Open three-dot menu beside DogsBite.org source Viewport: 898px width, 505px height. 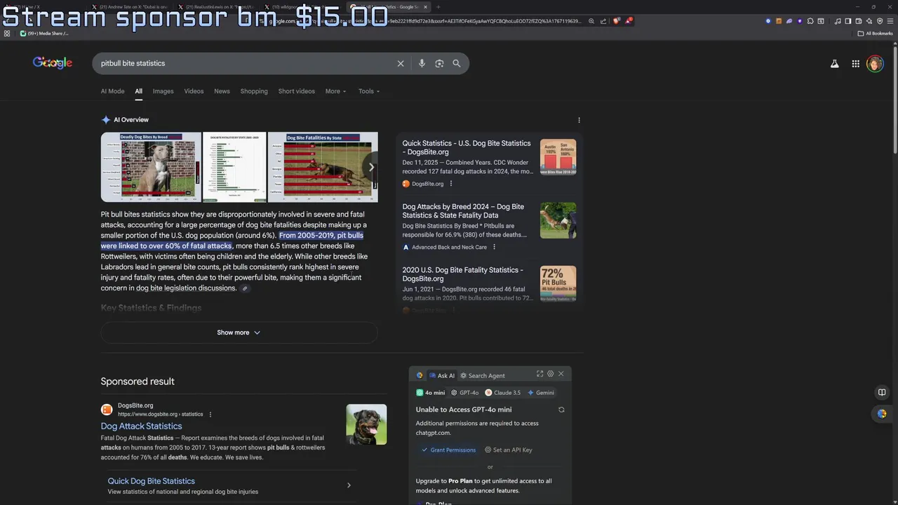[x=451, y=184]
